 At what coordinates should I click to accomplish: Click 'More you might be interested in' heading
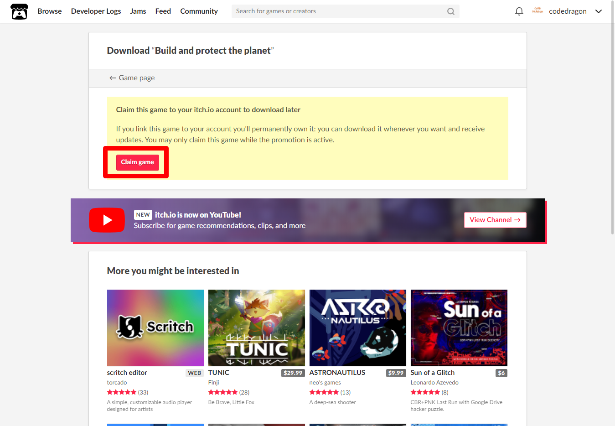[173, 271]
